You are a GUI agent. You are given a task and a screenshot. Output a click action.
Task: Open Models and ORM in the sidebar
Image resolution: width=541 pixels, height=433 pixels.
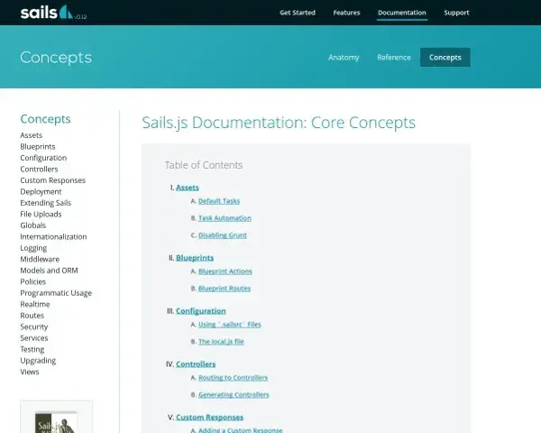click(49, 271)
